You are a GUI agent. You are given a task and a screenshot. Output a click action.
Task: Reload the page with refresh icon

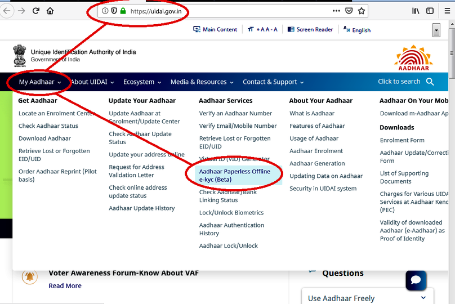point(35,11)
